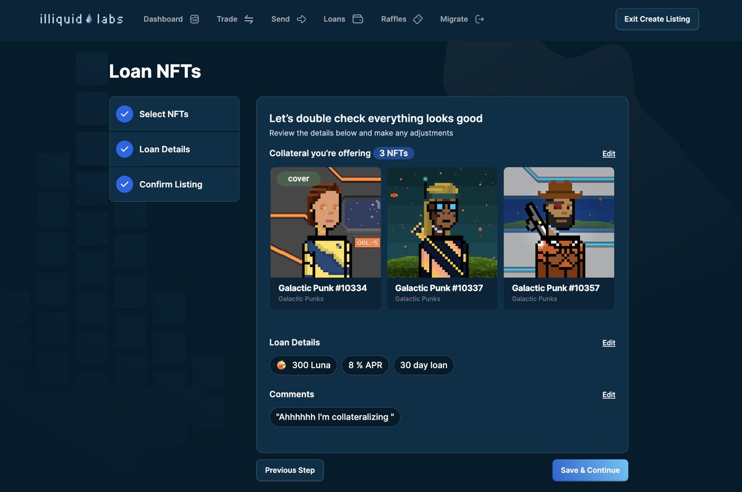Open the Dashboard menu item
Viewport: 742px width, 492px height.
click(x=171, y=19)
